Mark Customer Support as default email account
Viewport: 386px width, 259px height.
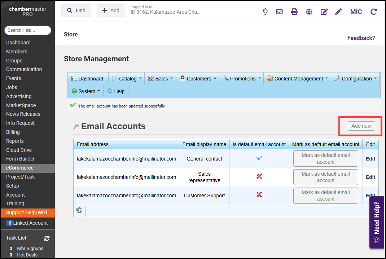coord(325,196)
